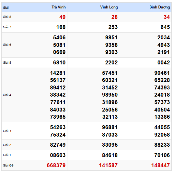173x173 pixels.
Task: Select the Vĩnh Long column header
Action: point(109,7)
